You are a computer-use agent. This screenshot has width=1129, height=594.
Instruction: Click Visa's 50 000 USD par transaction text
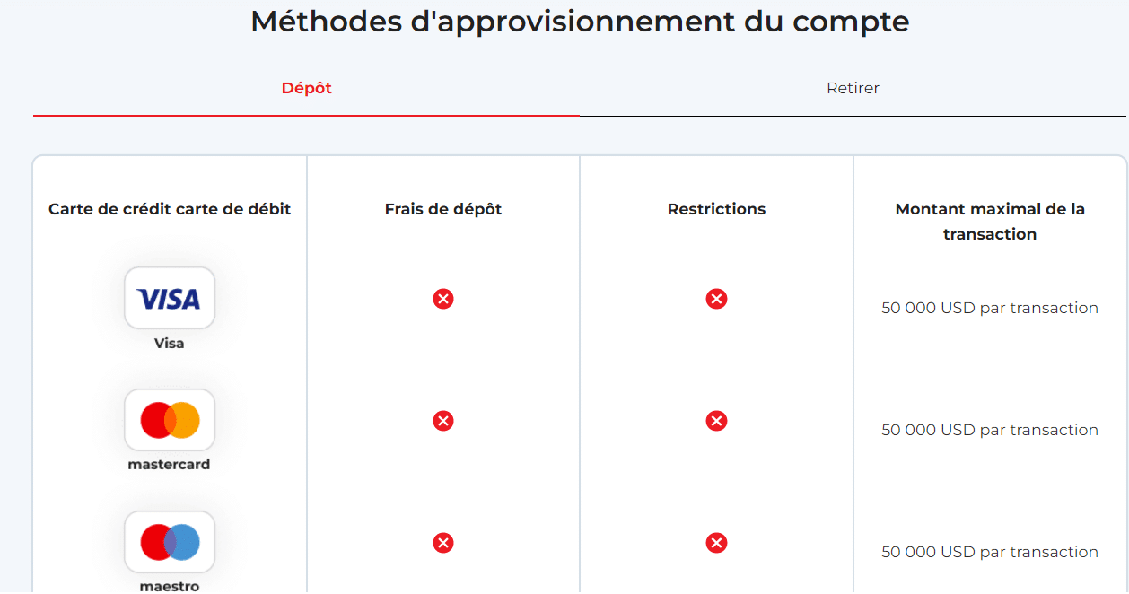(x=990, y=308)
